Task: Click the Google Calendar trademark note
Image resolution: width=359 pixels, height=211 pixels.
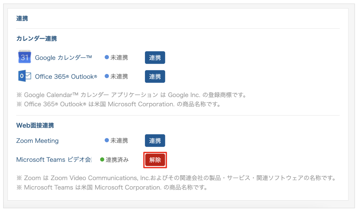Action: [131, 95]
